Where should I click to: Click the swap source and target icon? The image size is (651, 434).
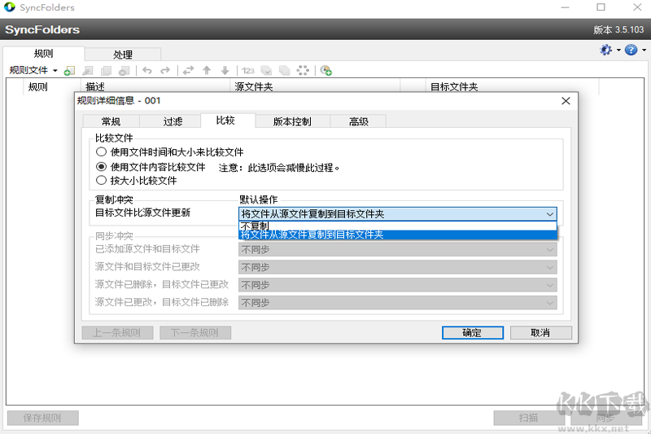tap(189, 70)
